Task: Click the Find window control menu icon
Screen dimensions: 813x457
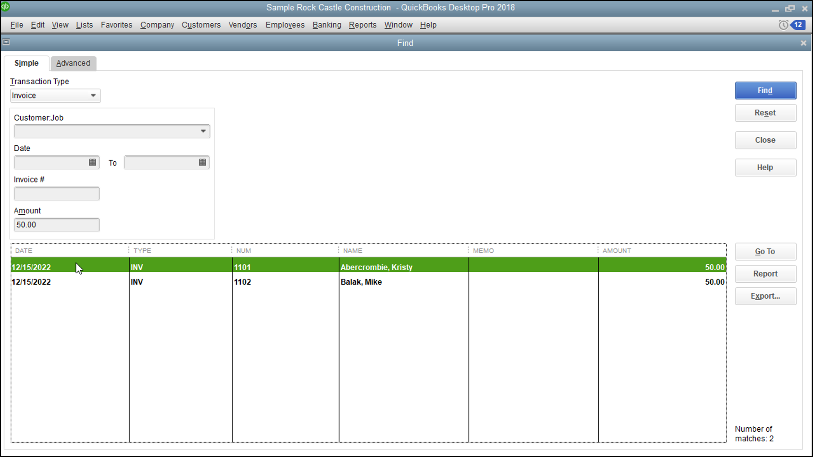Action: [6, 42]
